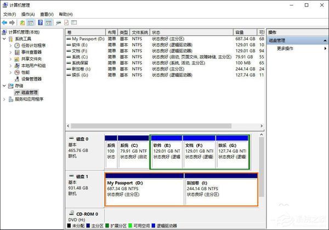Select 本地用户和组 in the tree
329x230 pixels.
pos(33,65)
